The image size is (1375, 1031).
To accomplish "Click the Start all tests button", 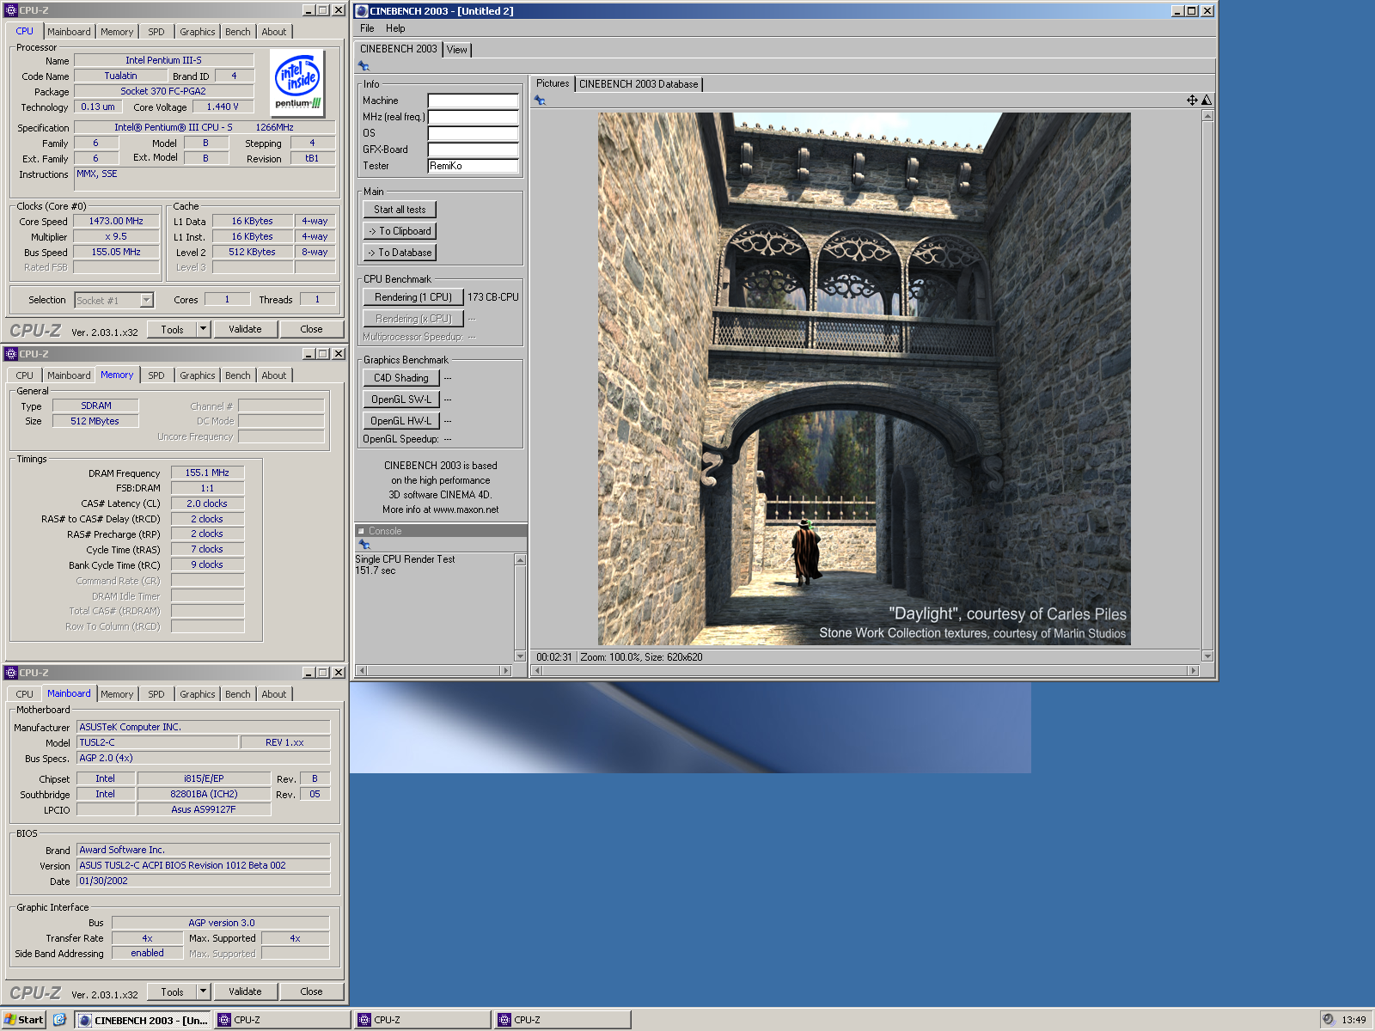I will pos(400,210).
